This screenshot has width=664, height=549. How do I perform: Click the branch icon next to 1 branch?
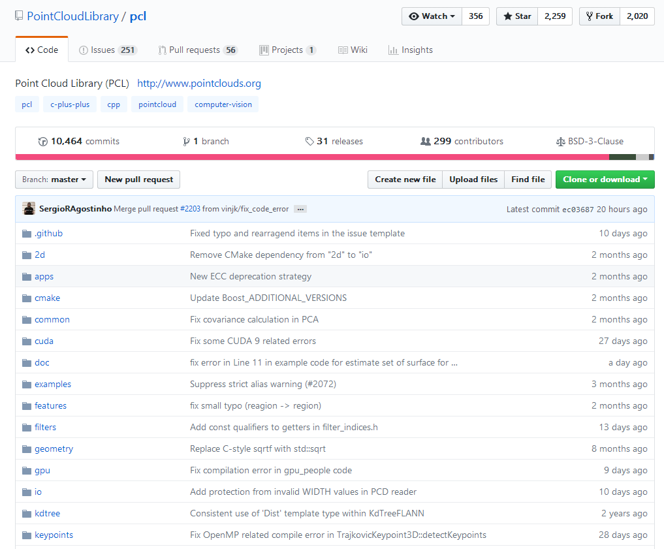(186, 142)
